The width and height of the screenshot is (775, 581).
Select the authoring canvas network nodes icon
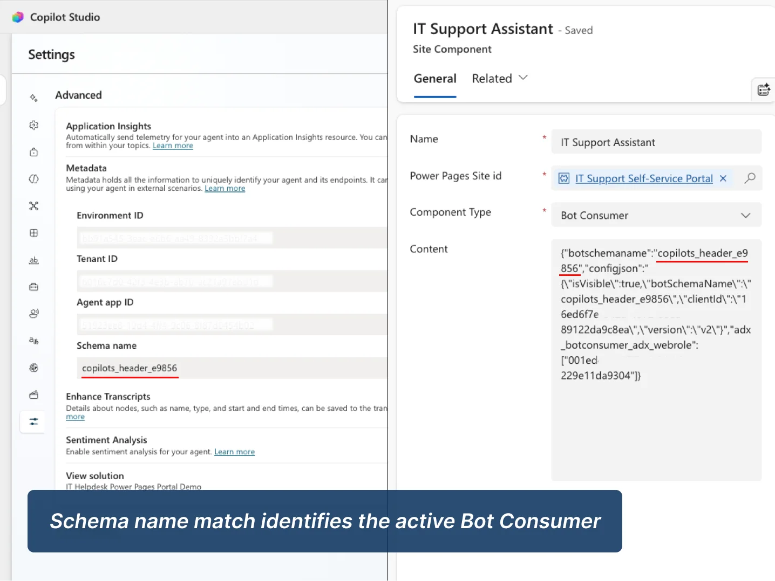[33, 206]
